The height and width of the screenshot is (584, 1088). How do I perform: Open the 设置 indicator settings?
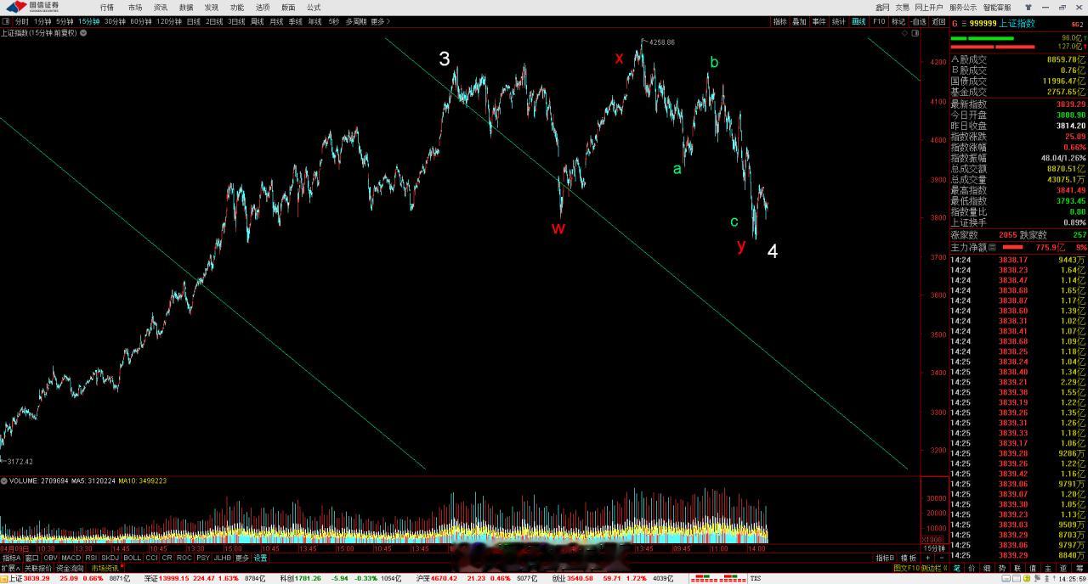pos(260,558)
